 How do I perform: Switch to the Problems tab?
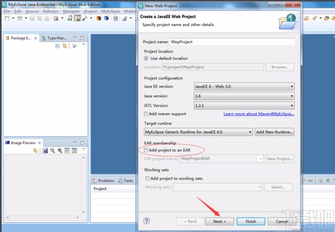[x=104, y=181]
